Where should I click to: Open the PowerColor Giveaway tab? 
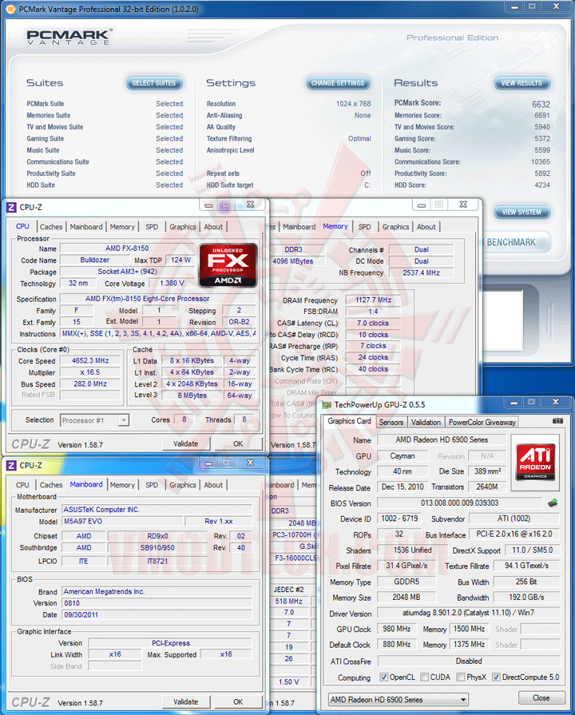point(482,423)
